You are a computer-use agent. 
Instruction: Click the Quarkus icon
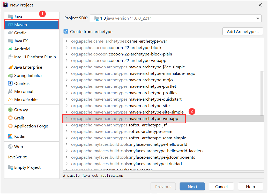[x=10, y=83]
